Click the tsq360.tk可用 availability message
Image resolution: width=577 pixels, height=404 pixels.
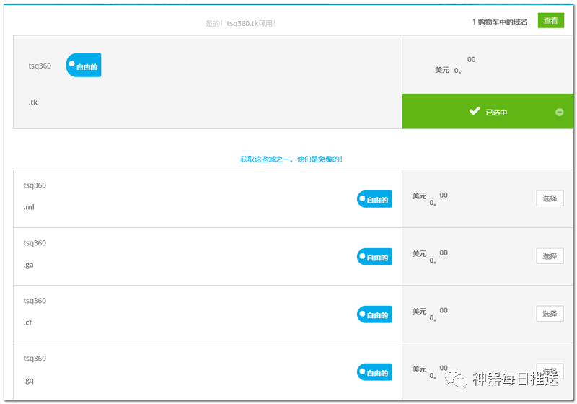click(x=240, y=23)
